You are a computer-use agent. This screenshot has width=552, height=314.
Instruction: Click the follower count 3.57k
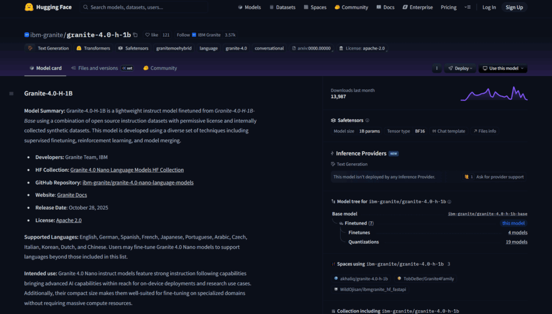coord(230,35)
